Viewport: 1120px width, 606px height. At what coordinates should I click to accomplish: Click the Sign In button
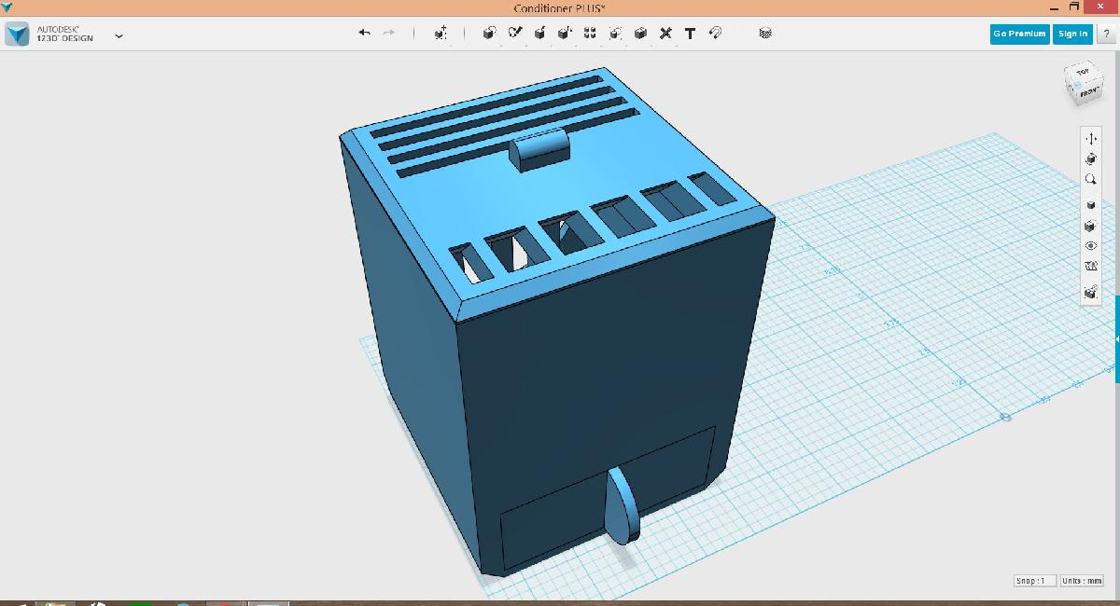point(1072,34)
